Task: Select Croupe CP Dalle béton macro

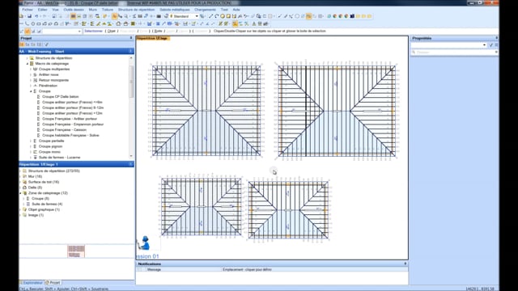Action: 61,97
